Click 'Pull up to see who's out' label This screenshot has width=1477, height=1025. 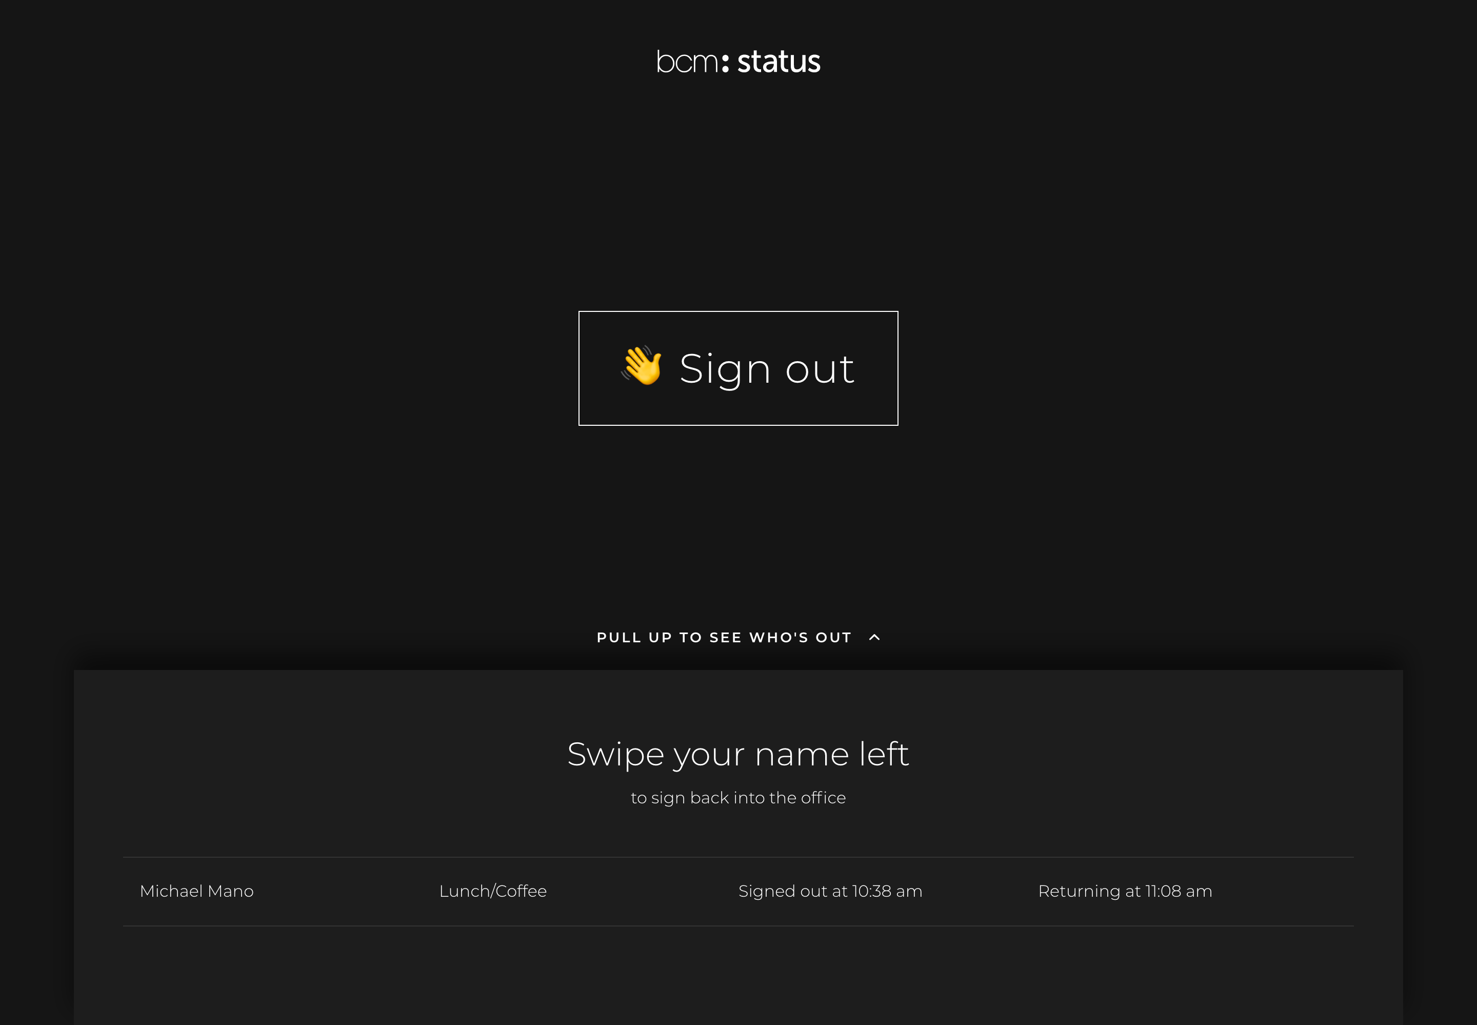(x=724, y=637)
